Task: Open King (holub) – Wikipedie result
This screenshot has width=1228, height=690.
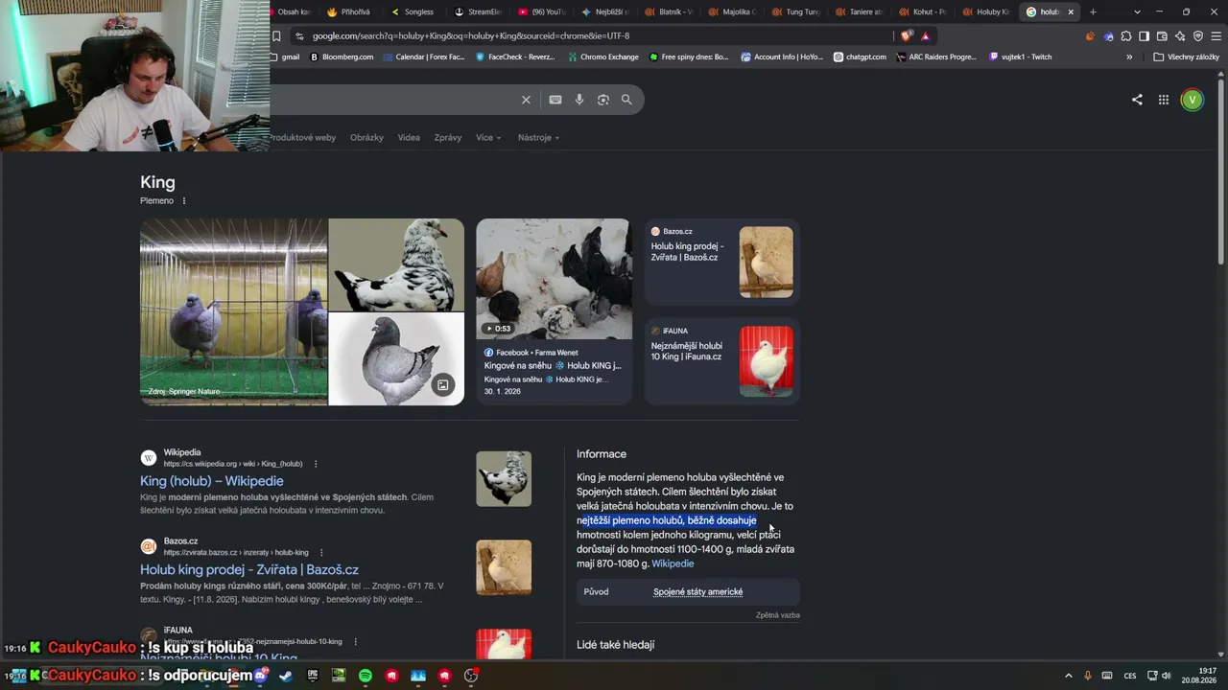Action: tap(212, 481)
